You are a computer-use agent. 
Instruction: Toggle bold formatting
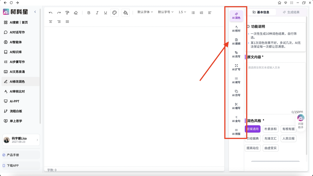click(89, 13)
